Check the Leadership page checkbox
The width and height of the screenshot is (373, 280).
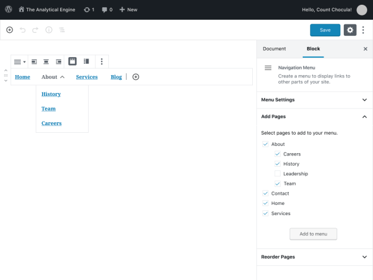[277, 174]
